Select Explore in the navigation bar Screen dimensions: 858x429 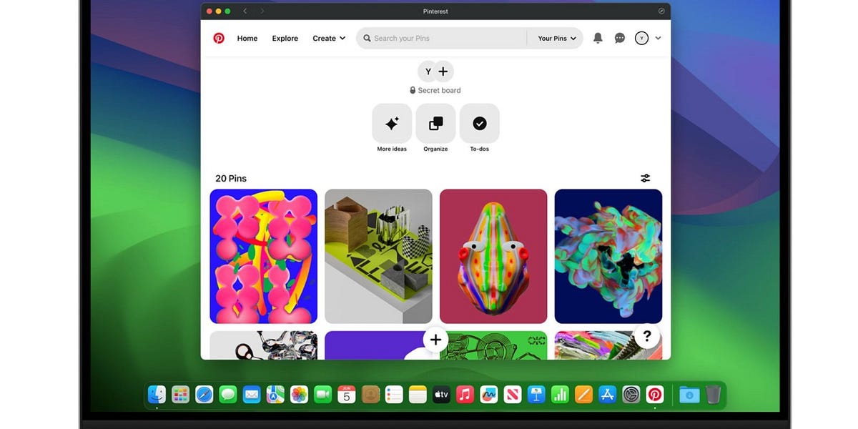(x=285, y=38)
